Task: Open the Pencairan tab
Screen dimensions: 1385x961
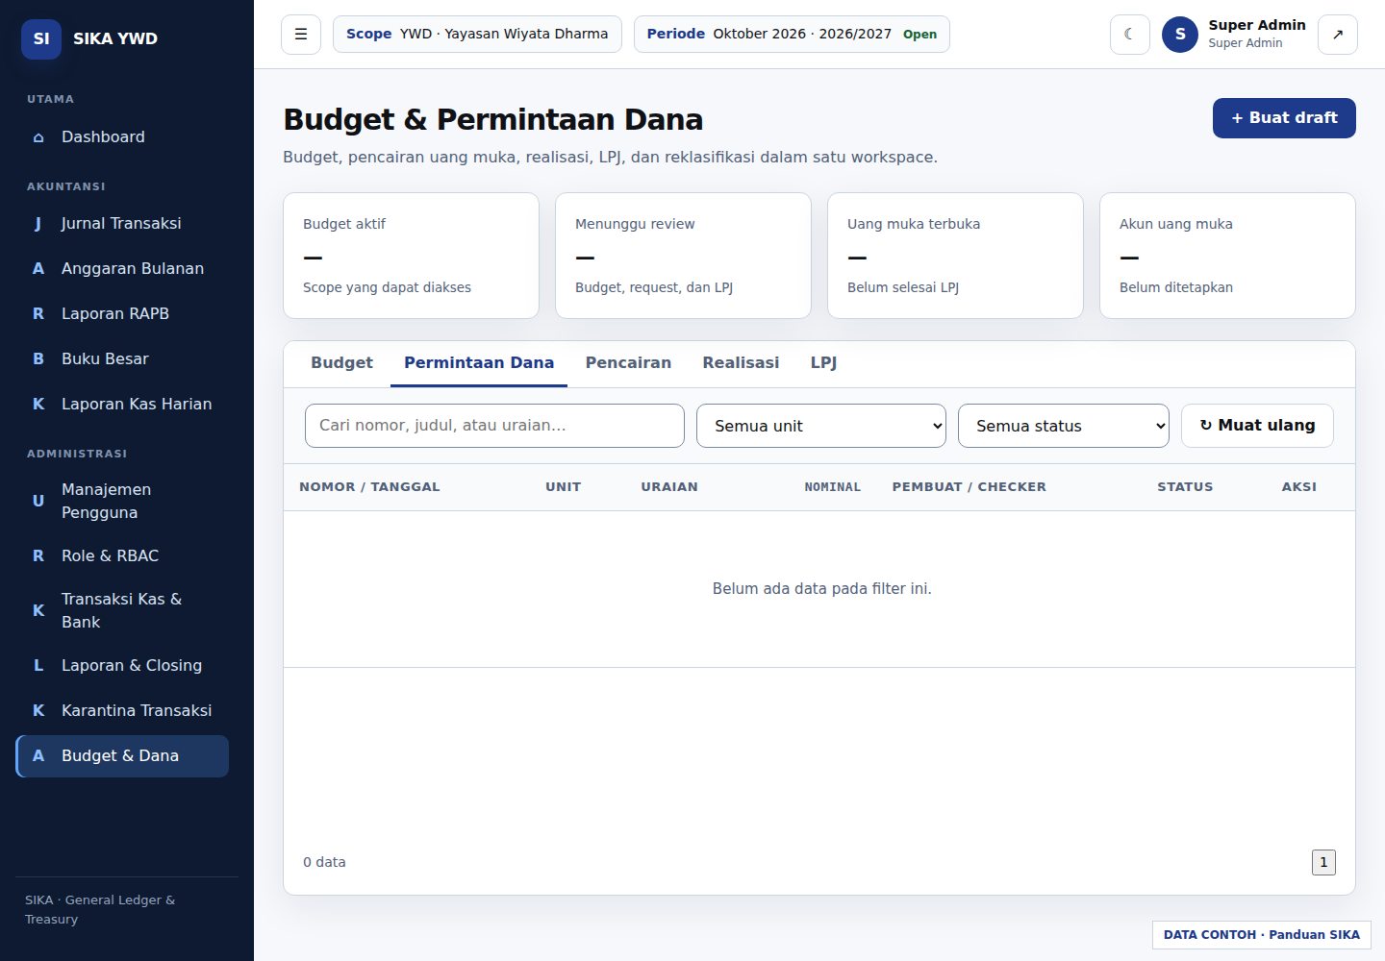Action: 628,363
